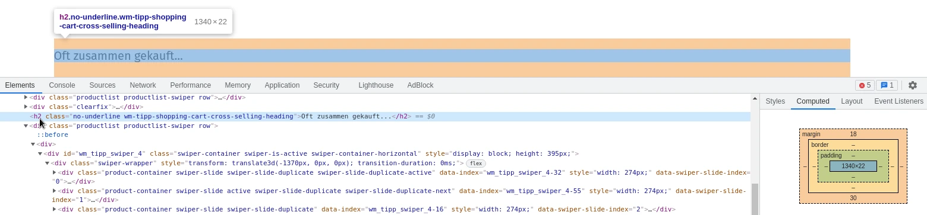Collapse the swiper-wrapper div node
This screenshot has height=215, width=927.
[x=47, y=163]
